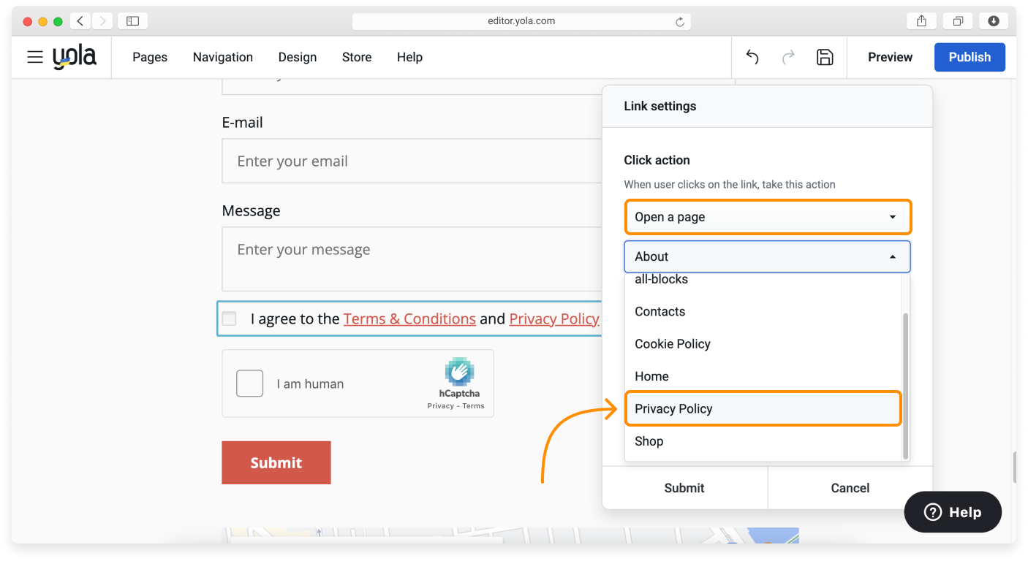Image resolution: width=1028 pixels, height=561 pixels.
Task: Click the Safari downloads icon
Action: click(x=993, y=21)
